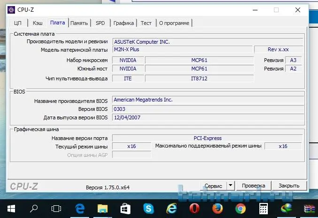This screenshot has height=218, width=318.
Task: Click x16 in Максимально поддерживаемый режим шины
Action: pyautogui.click(x=283, y=146)
